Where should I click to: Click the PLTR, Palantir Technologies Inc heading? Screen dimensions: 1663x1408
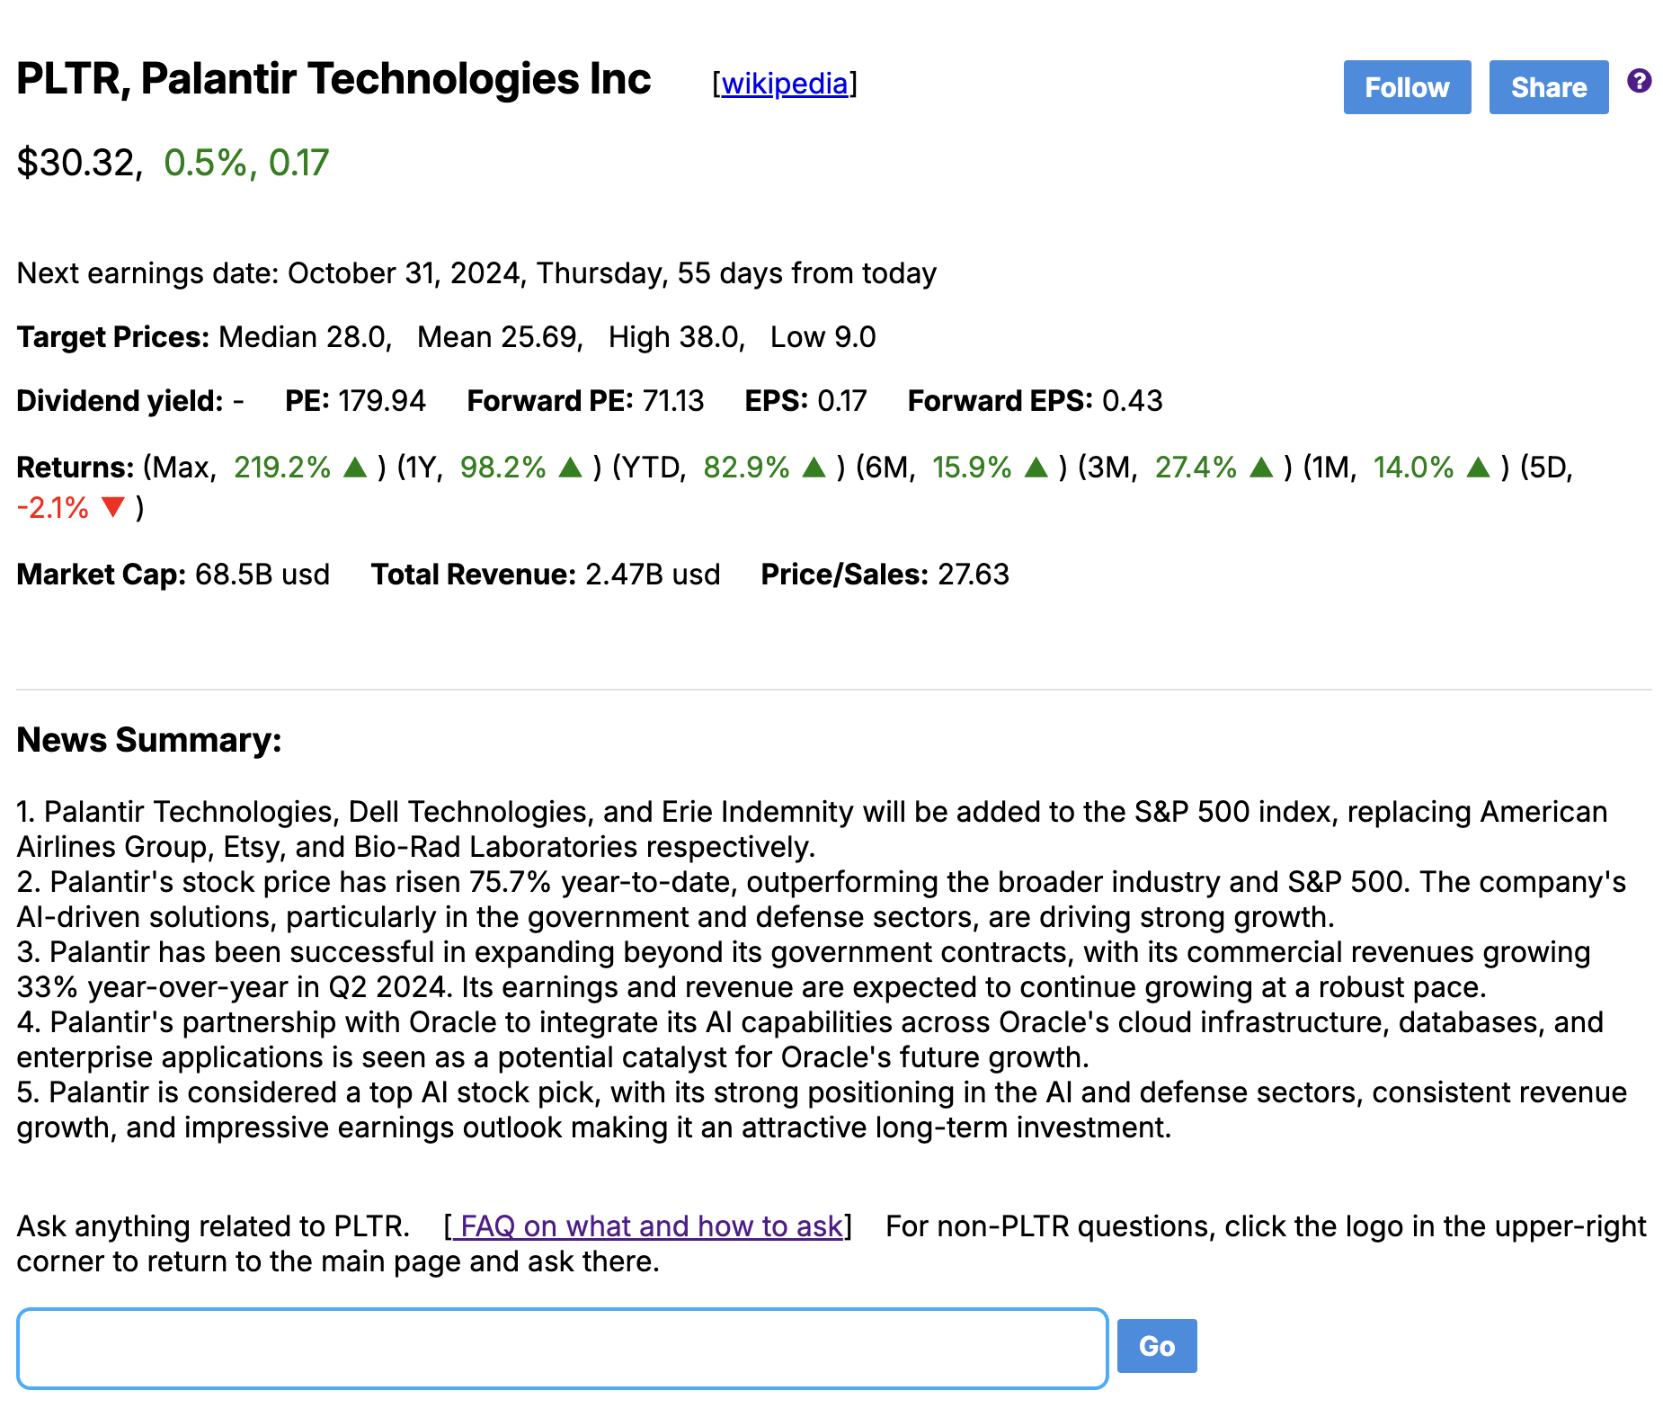pyautogui.click(x=333, y=79)
